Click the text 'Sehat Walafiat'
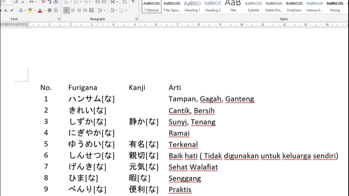The height and width of the screenshot is (196, 349). pos(193,167)
